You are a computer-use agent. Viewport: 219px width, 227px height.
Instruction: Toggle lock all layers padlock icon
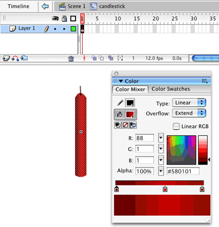pyautogui.click(x=64, y=19)
